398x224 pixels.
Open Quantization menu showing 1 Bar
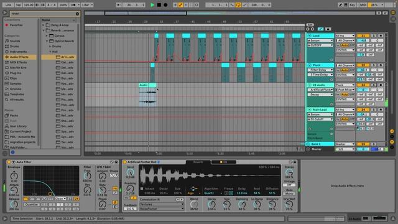pyautogui.click(x=87, y=5)
